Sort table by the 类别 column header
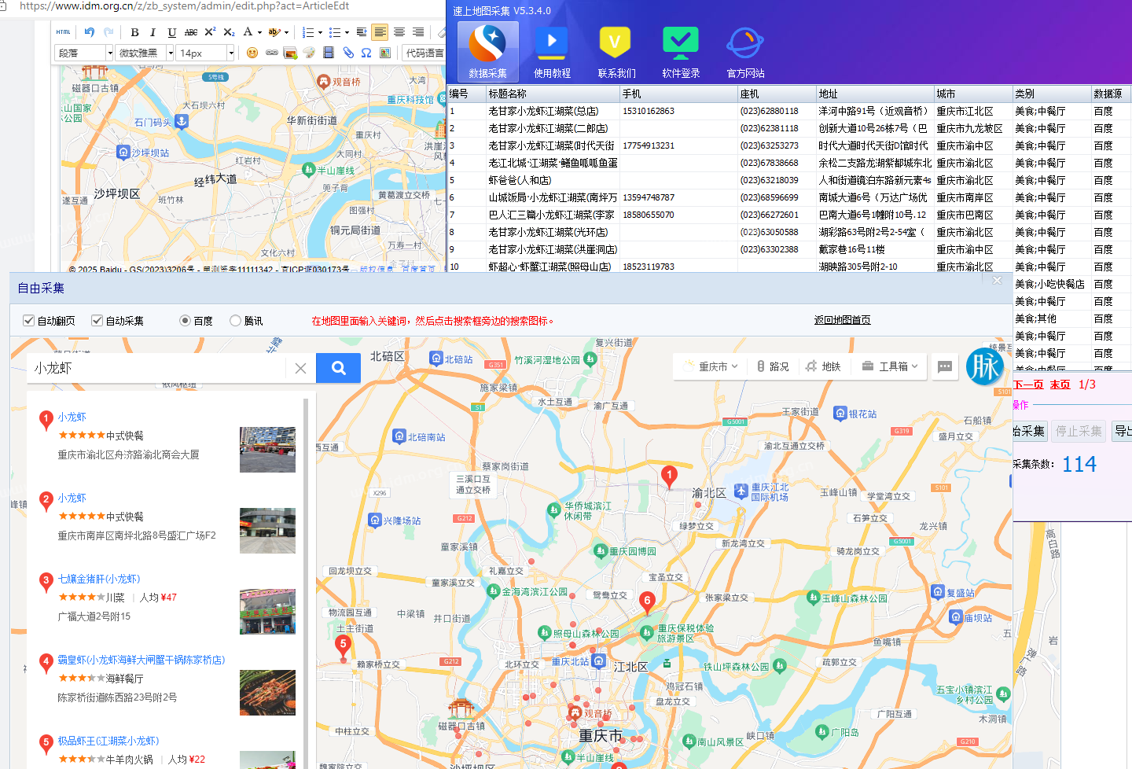 1052,94
